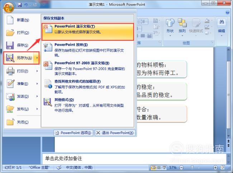Click the Save icon in quick access toolbar
Viewport: 233px width, 173px height.
tap(19, 5)
